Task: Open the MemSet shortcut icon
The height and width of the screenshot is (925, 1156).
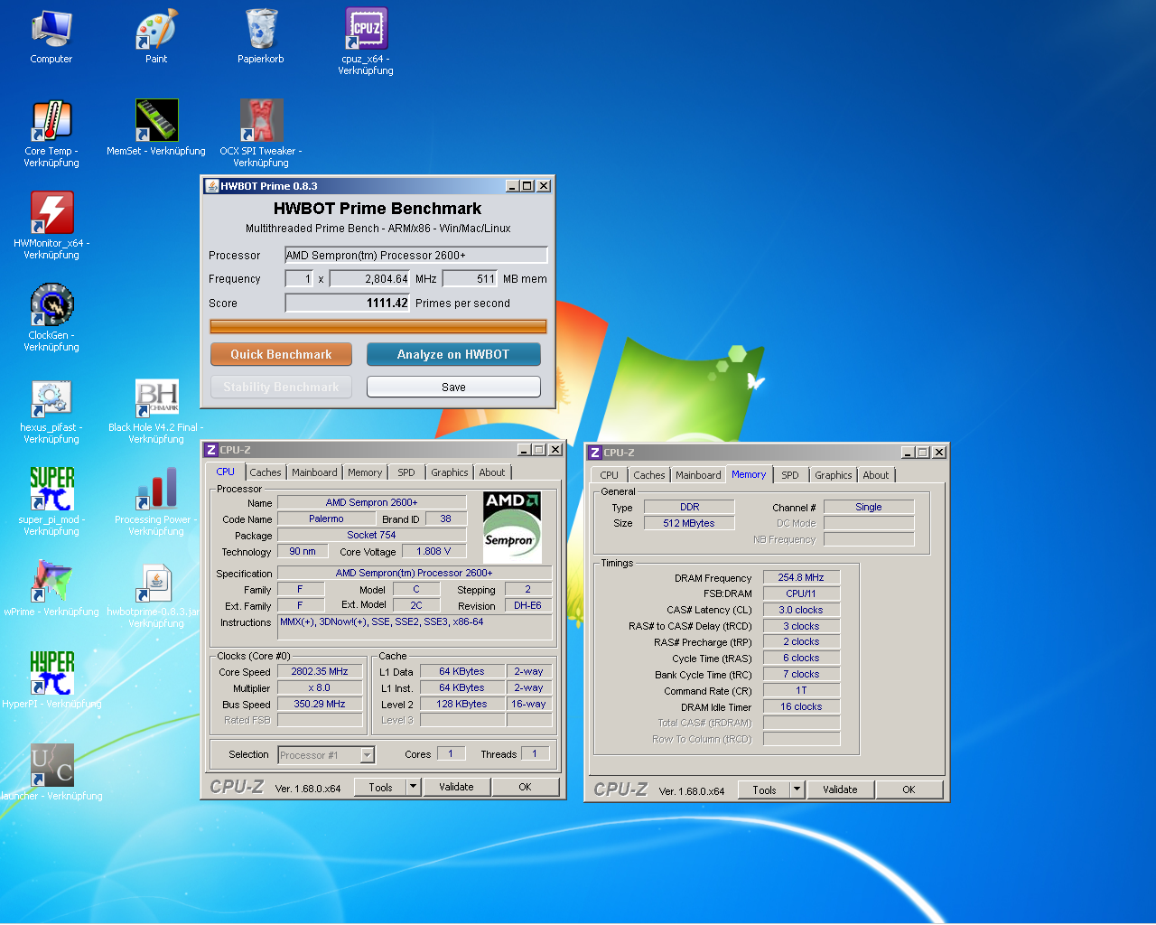Action: point(156,128)
